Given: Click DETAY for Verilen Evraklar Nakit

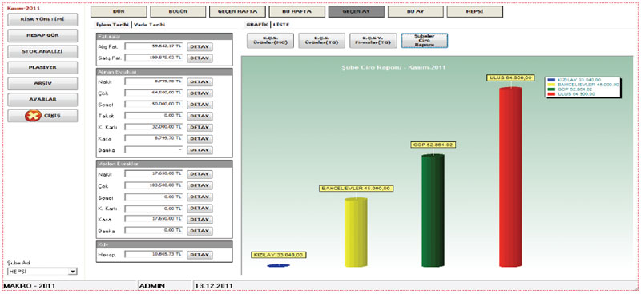Looking at the screenshot, I should pos(200,174).
